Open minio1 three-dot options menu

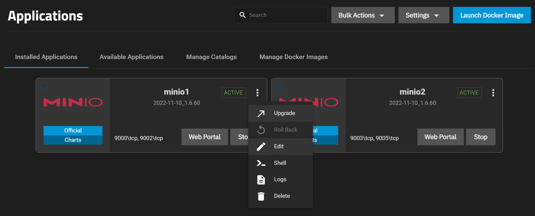click(x=258, y=93)
